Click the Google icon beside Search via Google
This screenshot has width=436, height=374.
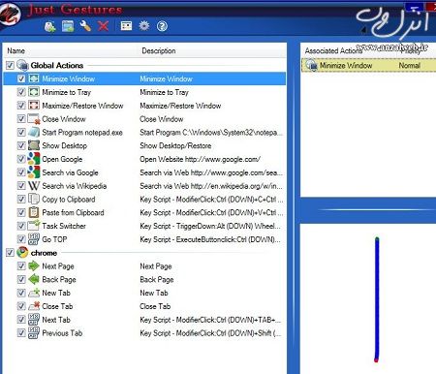click(34, 172)
